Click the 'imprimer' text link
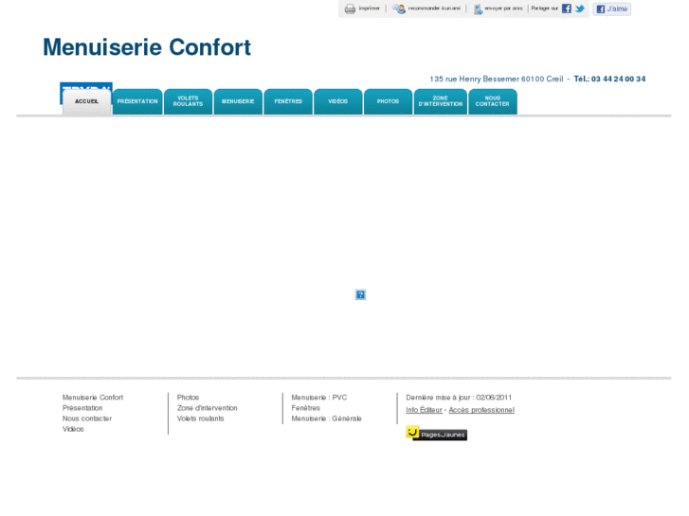 pyautogui.click(x=369, y=9)
